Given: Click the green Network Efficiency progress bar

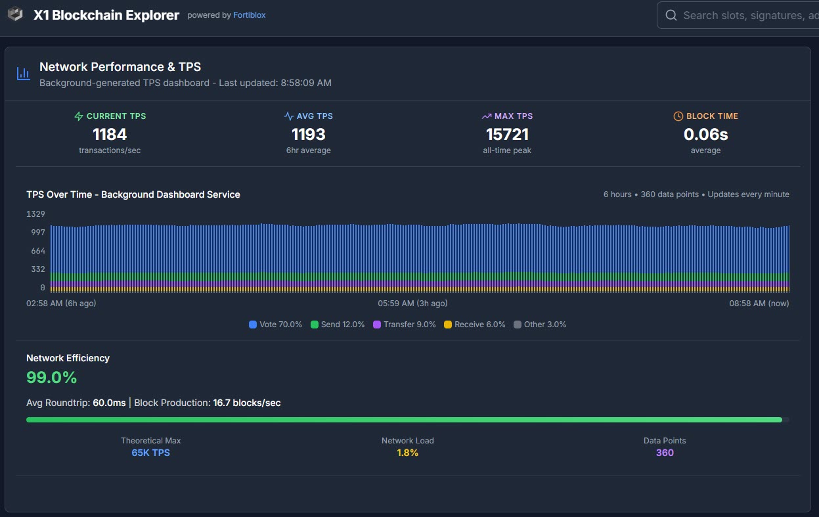Looking at the screenshot, I should click(404, 419).
